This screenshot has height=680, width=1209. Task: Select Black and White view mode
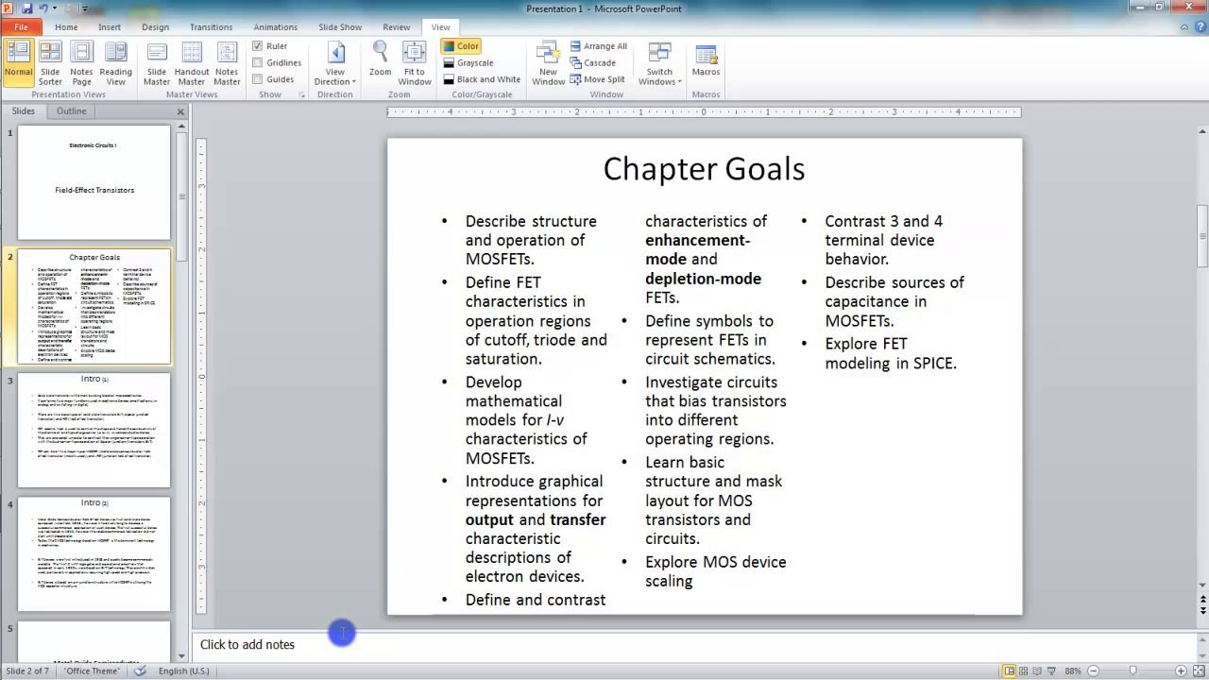point(482,80)
